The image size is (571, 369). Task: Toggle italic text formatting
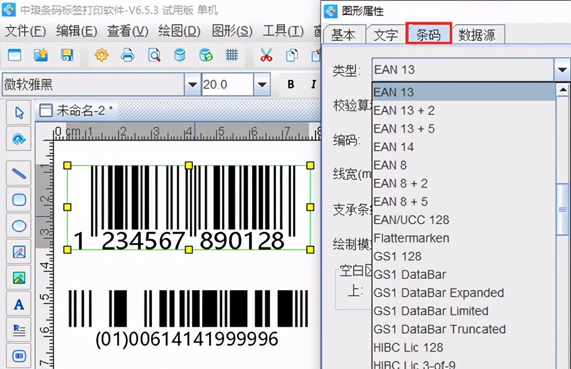click(313, 85)
